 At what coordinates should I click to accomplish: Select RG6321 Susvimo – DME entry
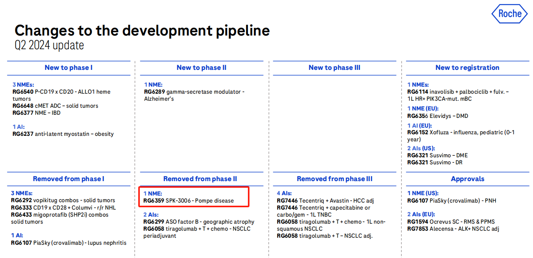click(437, 155)
